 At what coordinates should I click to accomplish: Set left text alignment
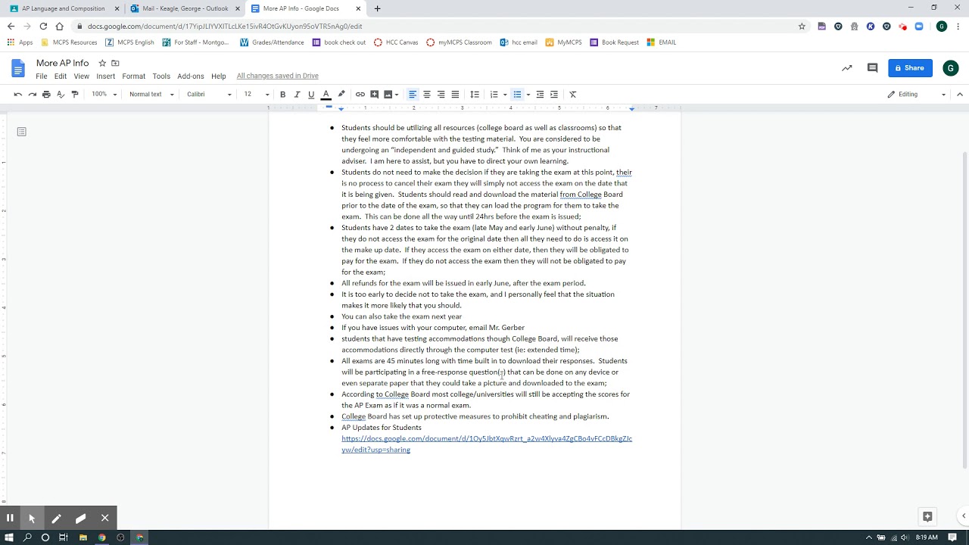click(413, 94)
